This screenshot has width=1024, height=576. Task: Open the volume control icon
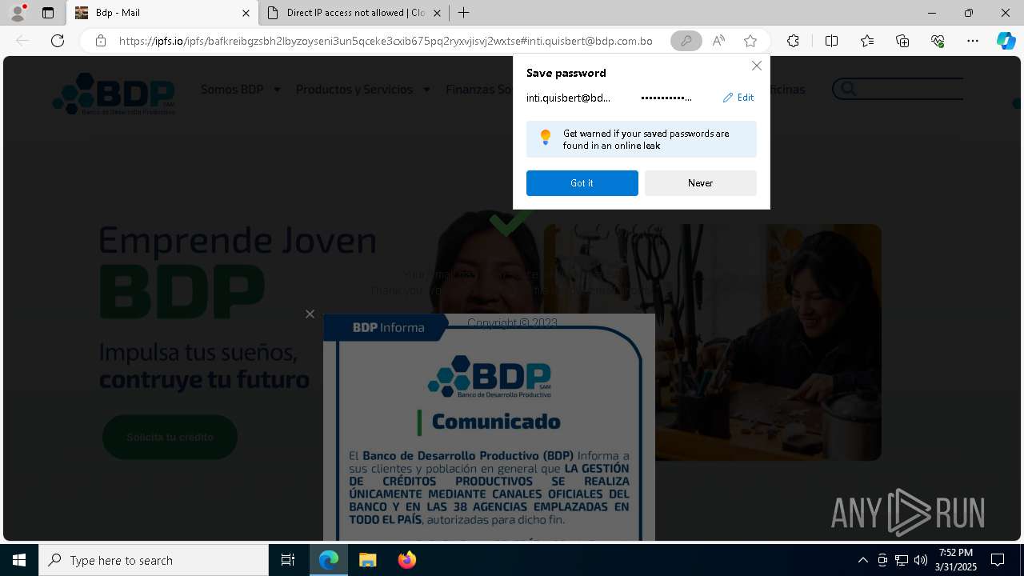tap(921, 560)
